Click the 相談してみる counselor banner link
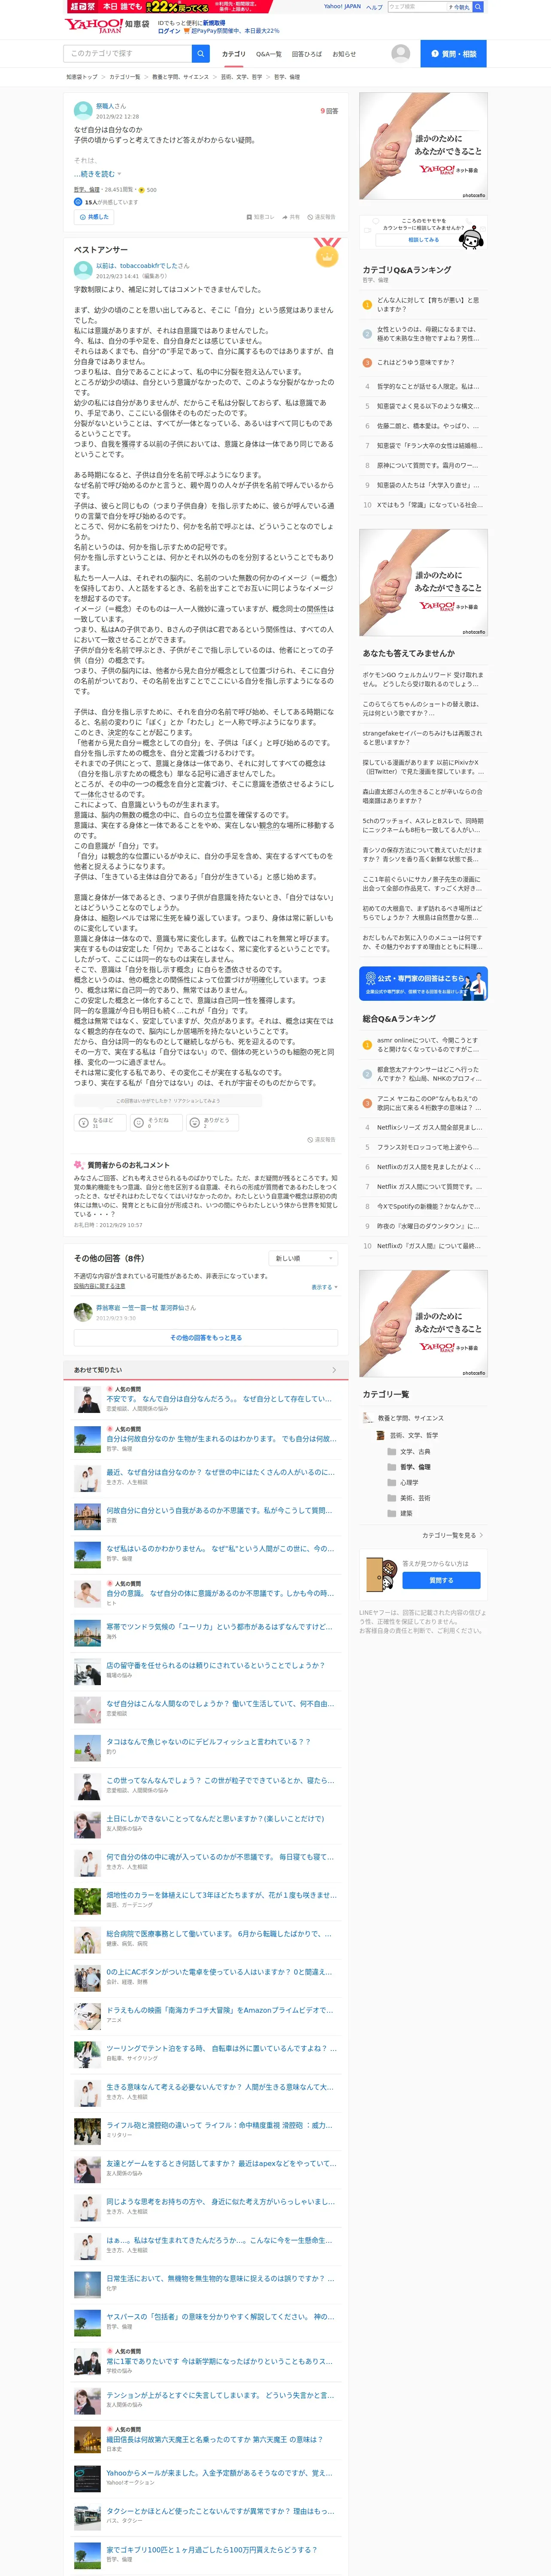The width and height of the screenshot is (551, 2576). pyautogui.click(x=423, y=239)
